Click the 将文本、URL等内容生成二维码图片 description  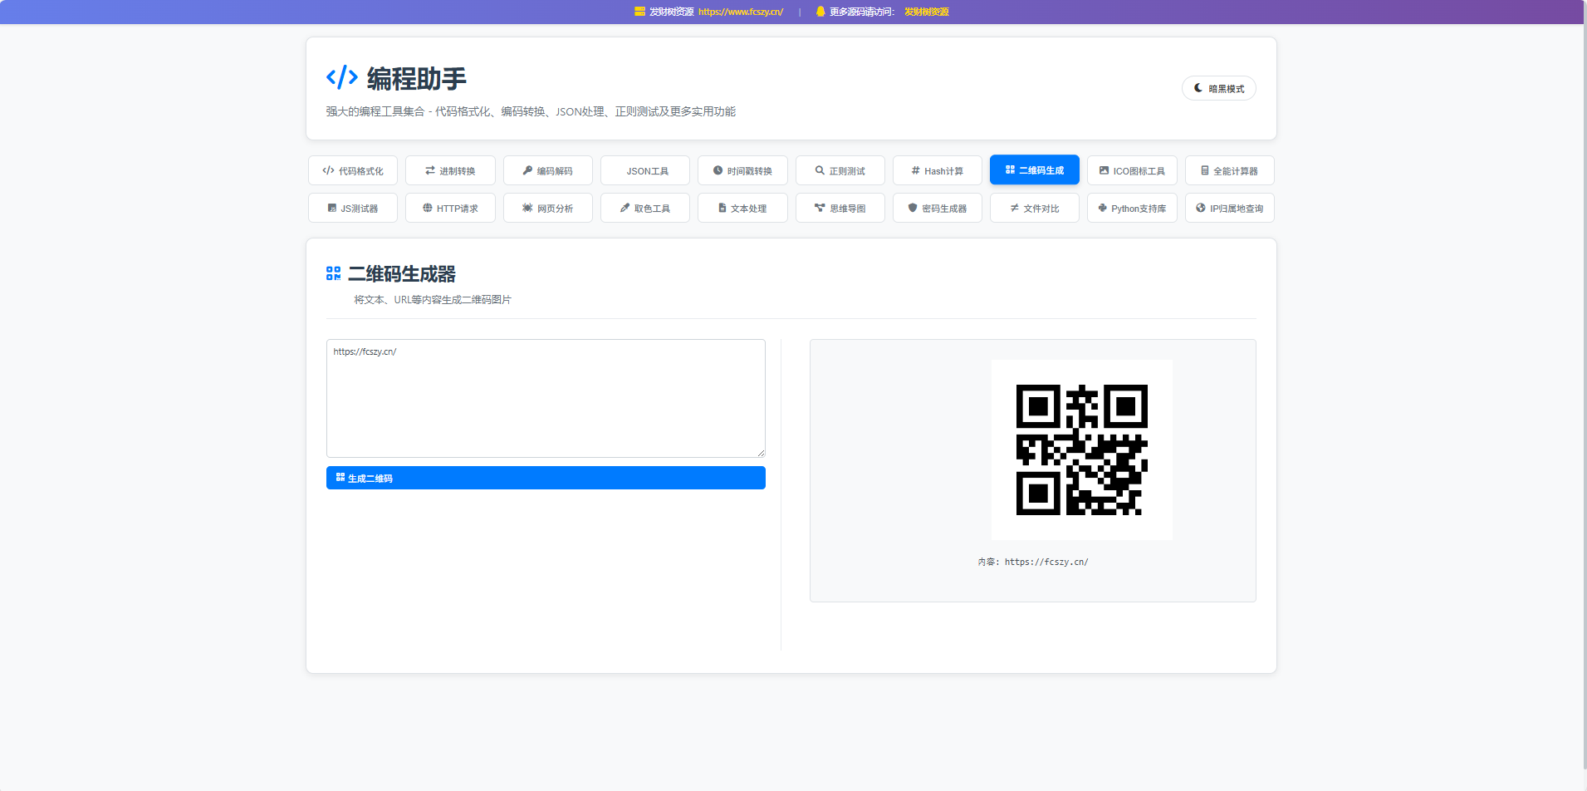click(433, 300)
